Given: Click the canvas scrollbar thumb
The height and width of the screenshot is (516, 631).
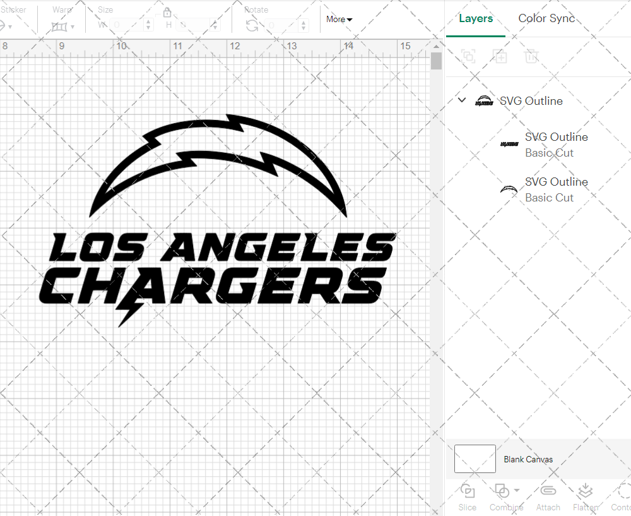Looking at the screenshot, I should point(436,61).
